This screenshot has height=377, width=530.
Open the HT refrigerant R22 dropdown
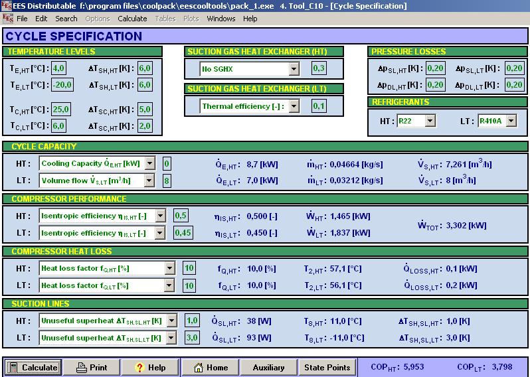(430, 121)
